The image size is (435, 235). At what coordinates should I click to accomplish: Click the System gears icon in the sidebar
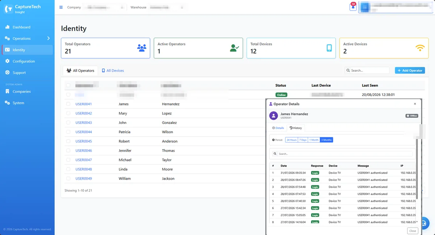pyautogui.click(x=7, y=103)
